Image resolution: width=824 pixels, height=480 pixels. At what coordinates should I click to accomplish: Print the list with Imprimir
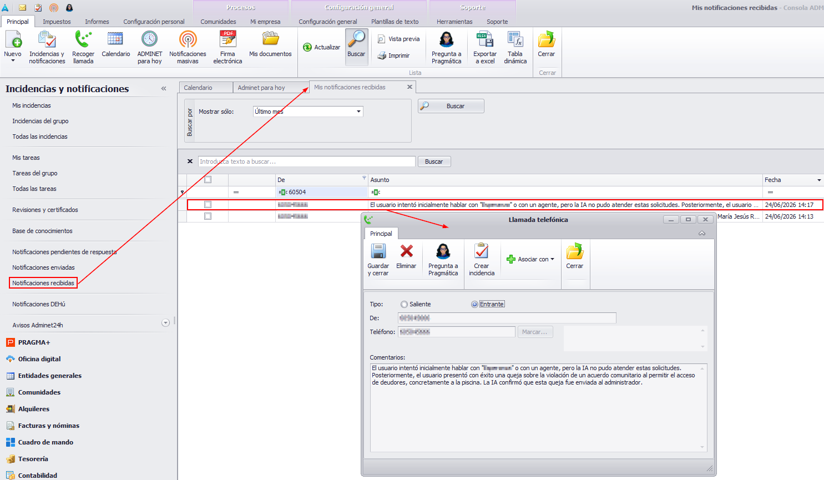click(393, 55)
